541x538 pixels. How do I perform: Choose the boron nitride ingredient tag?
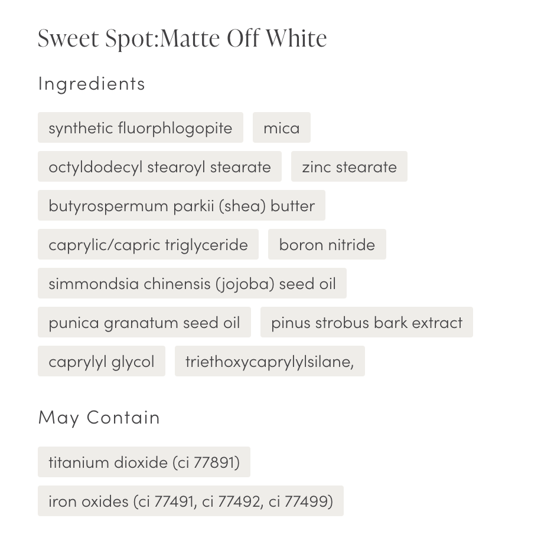click(327, 244)
